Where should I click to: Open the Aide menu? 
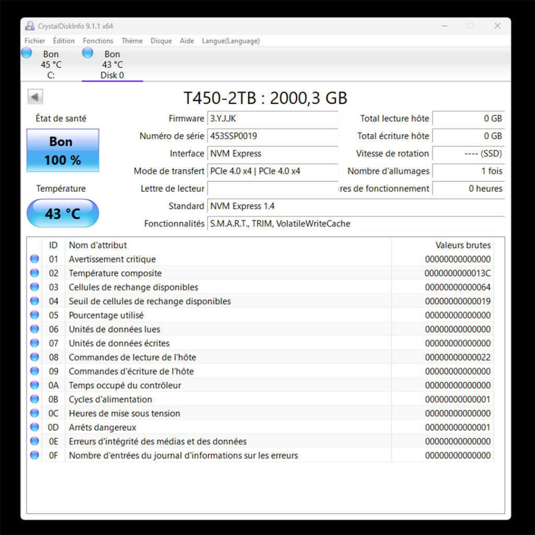point(187,41)
